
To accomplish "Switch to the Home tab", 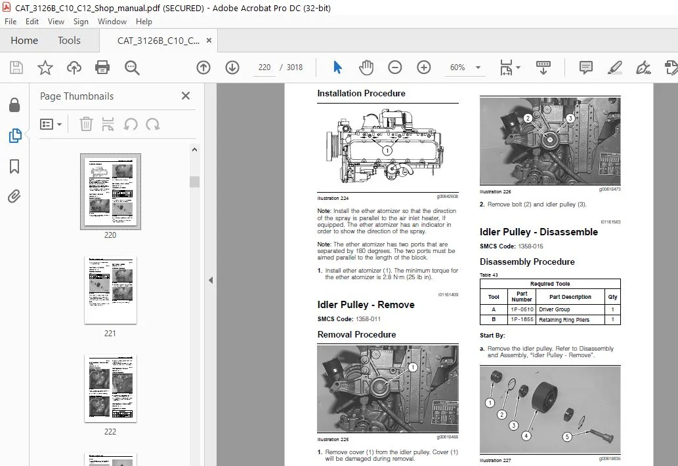I will pyautogui.click(x=24, y=41).
